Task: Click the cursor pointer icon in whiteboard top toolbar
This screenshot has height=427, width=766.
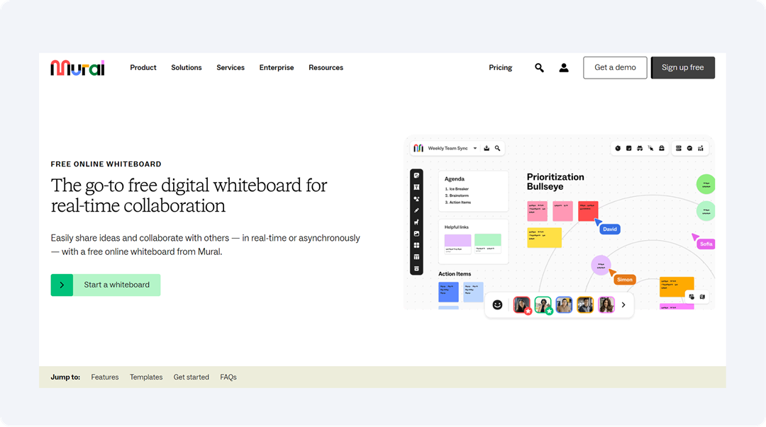Action: pyautogui.click(x=650, y=148)
